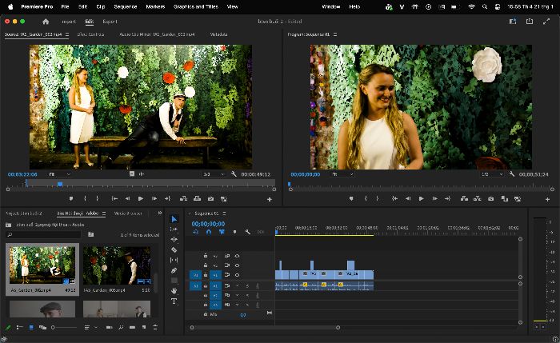The width and height of the screenshot is (560, 343).
Task: Open Source panel menu
Action: click(x=66, y=34)
